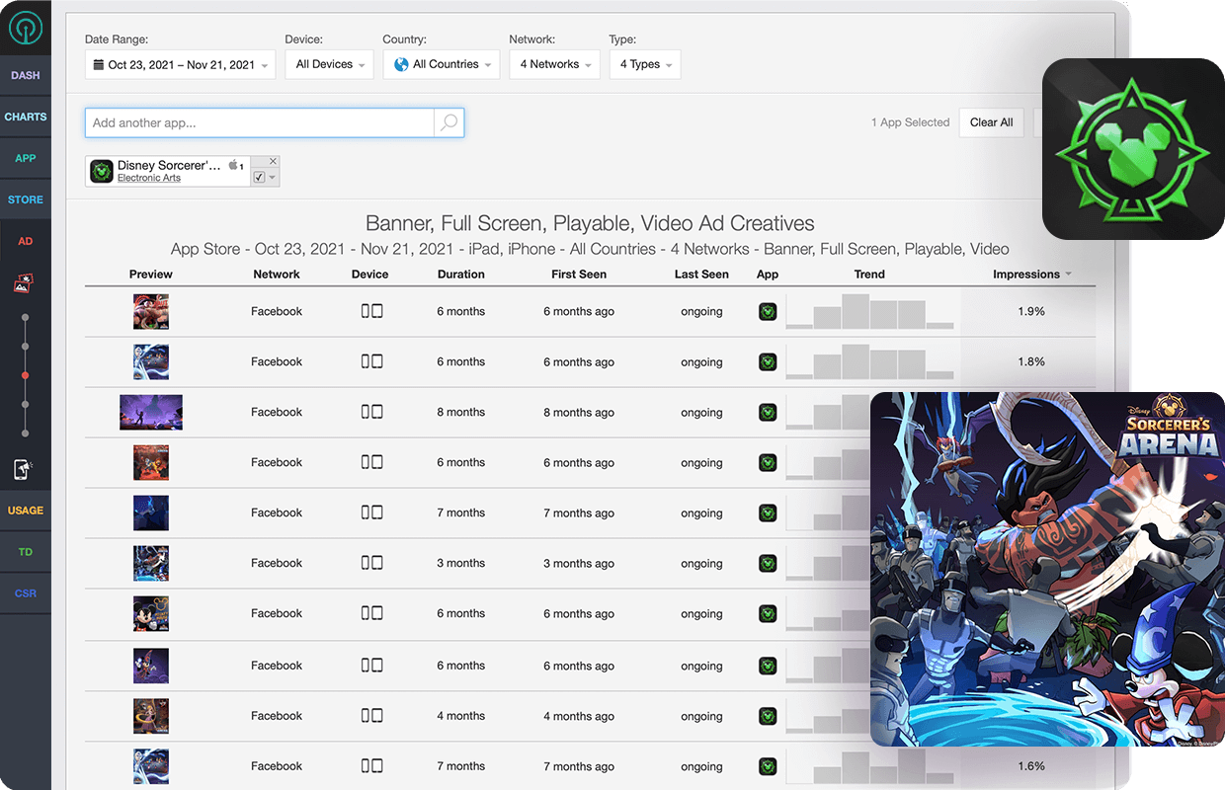Image resolution: width=1225 pixels, height=790 pixels.
Task: Click the app logo in the sidebar
Action: (25, 28)
